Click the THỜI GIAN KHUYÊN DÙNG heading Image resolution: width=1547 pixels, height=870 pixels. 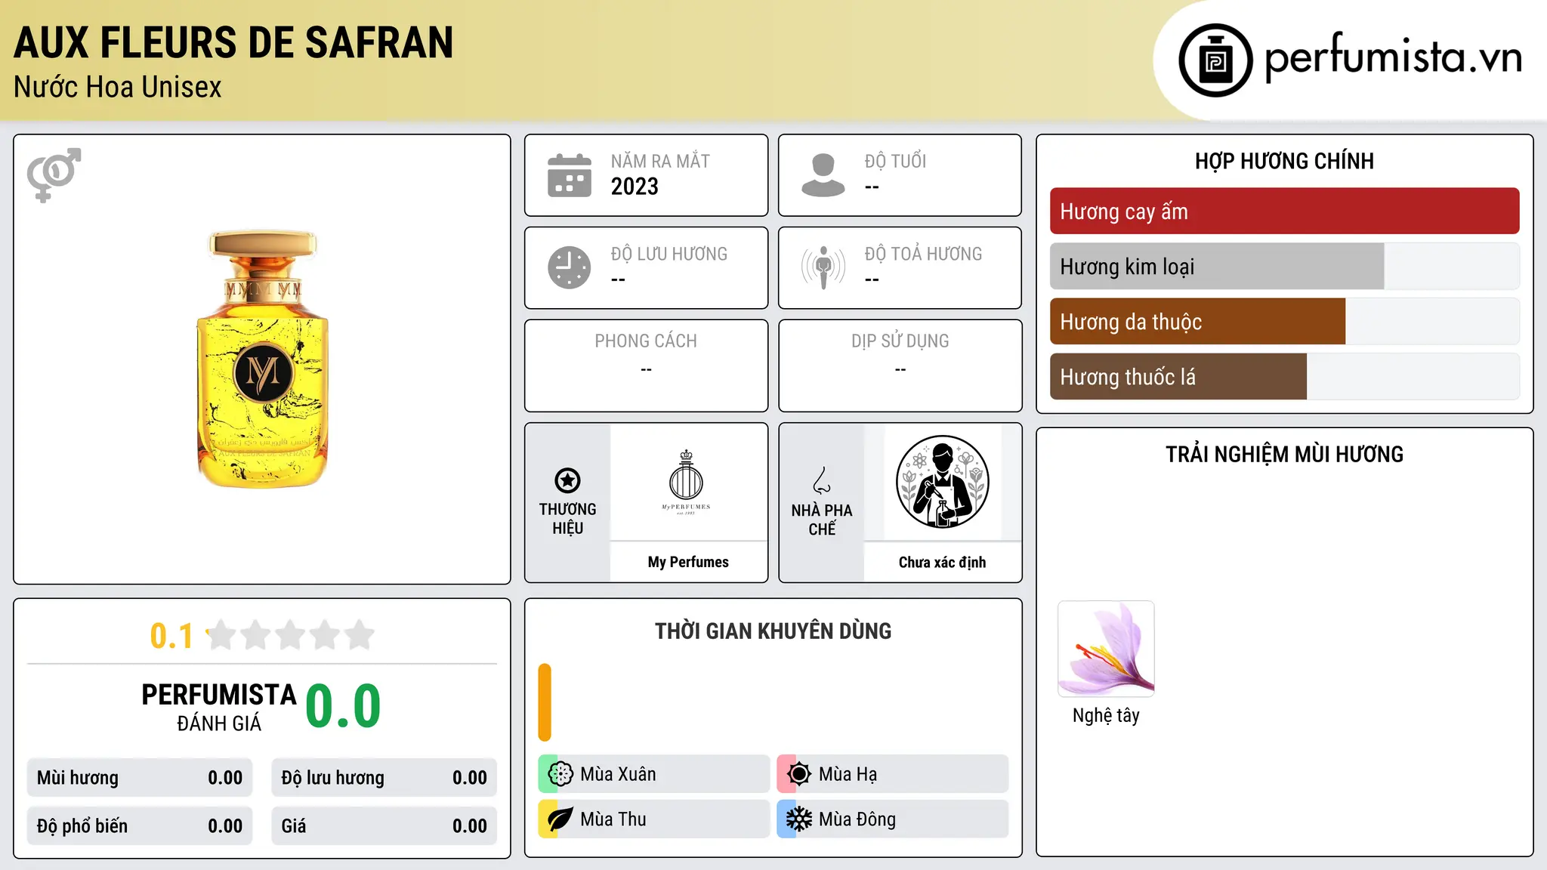(x=773, y=631)
